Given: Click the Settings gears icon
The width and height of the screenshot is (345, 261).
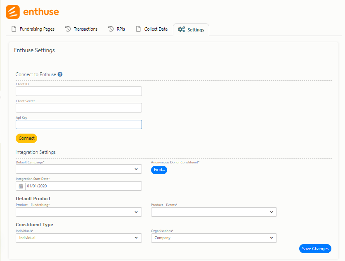Looking at the screenshot, I should [x=181, y=29].
